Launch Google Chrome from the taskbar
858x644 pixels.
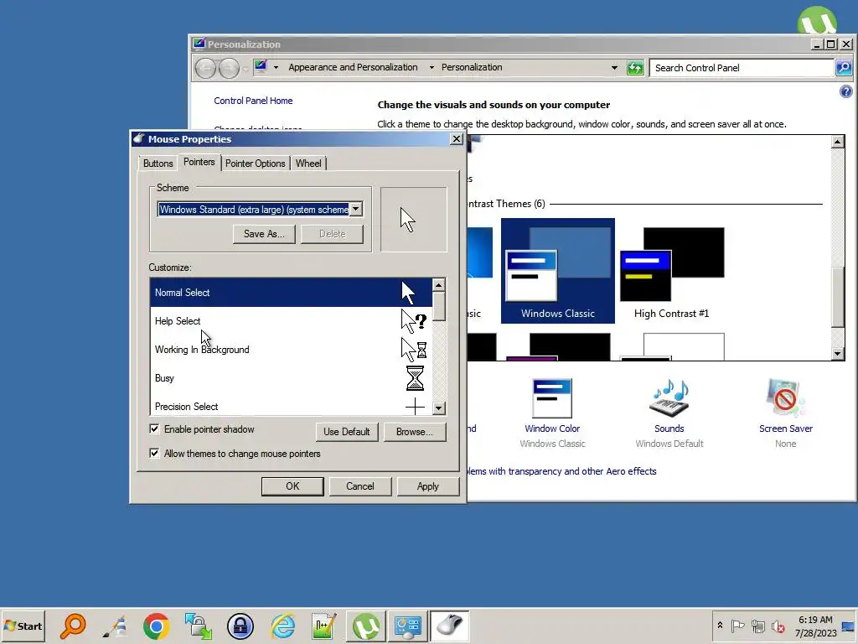(156, 626)
